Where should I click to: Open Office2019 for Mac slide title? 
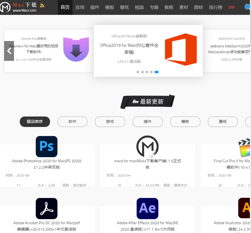(129, 49)
